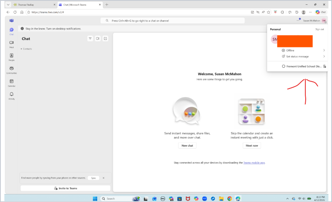Dismiss the sync people banner
332x202 pixels.
(x=104, y=178)
